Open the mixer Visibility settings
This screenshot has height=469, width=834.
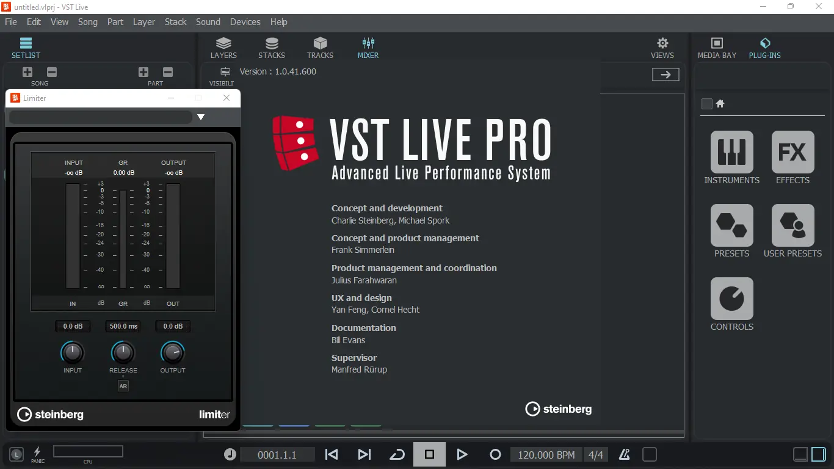click(x=225, y=76)
